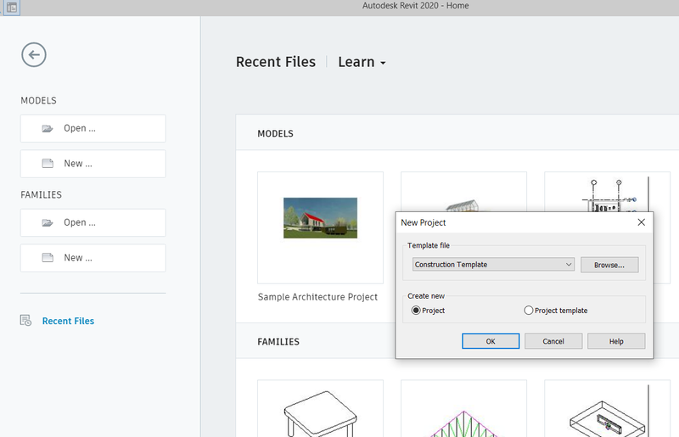Click the folder icon on families Open button

pos(48,222)
